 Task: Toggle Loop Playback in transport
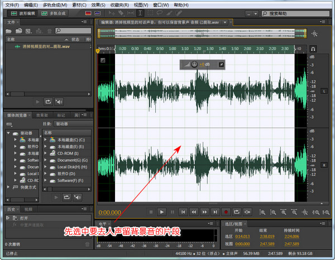(237, 212)
